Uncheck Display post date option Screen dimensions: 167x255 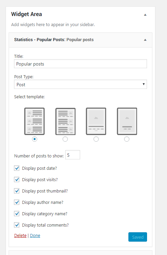[x=17, y=168]
